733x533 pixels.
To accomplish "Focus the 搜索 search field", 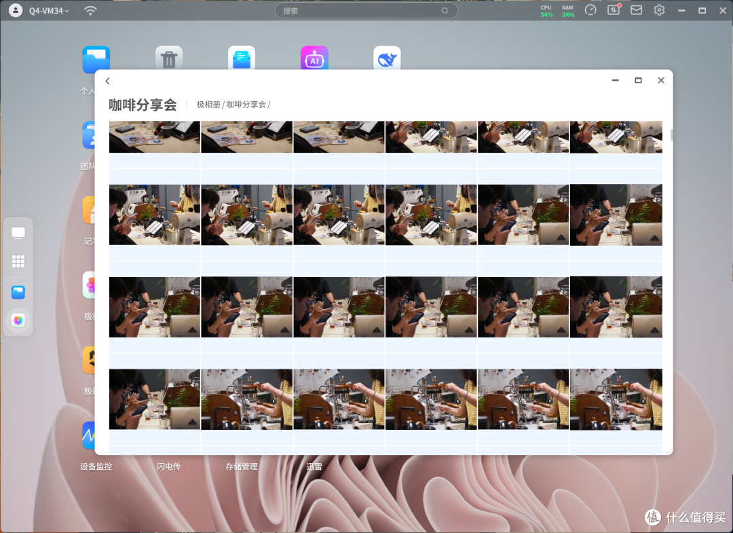I will (366, 10).
